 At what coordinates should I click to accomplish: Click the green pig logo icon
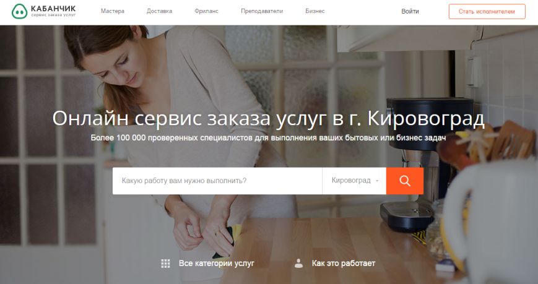click(19, 11)
